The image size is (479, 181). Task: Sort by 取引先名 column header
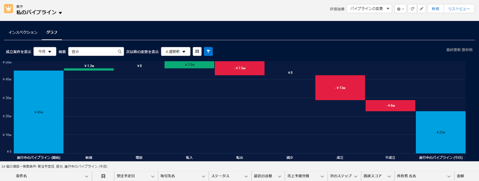(x=168, y=176)
